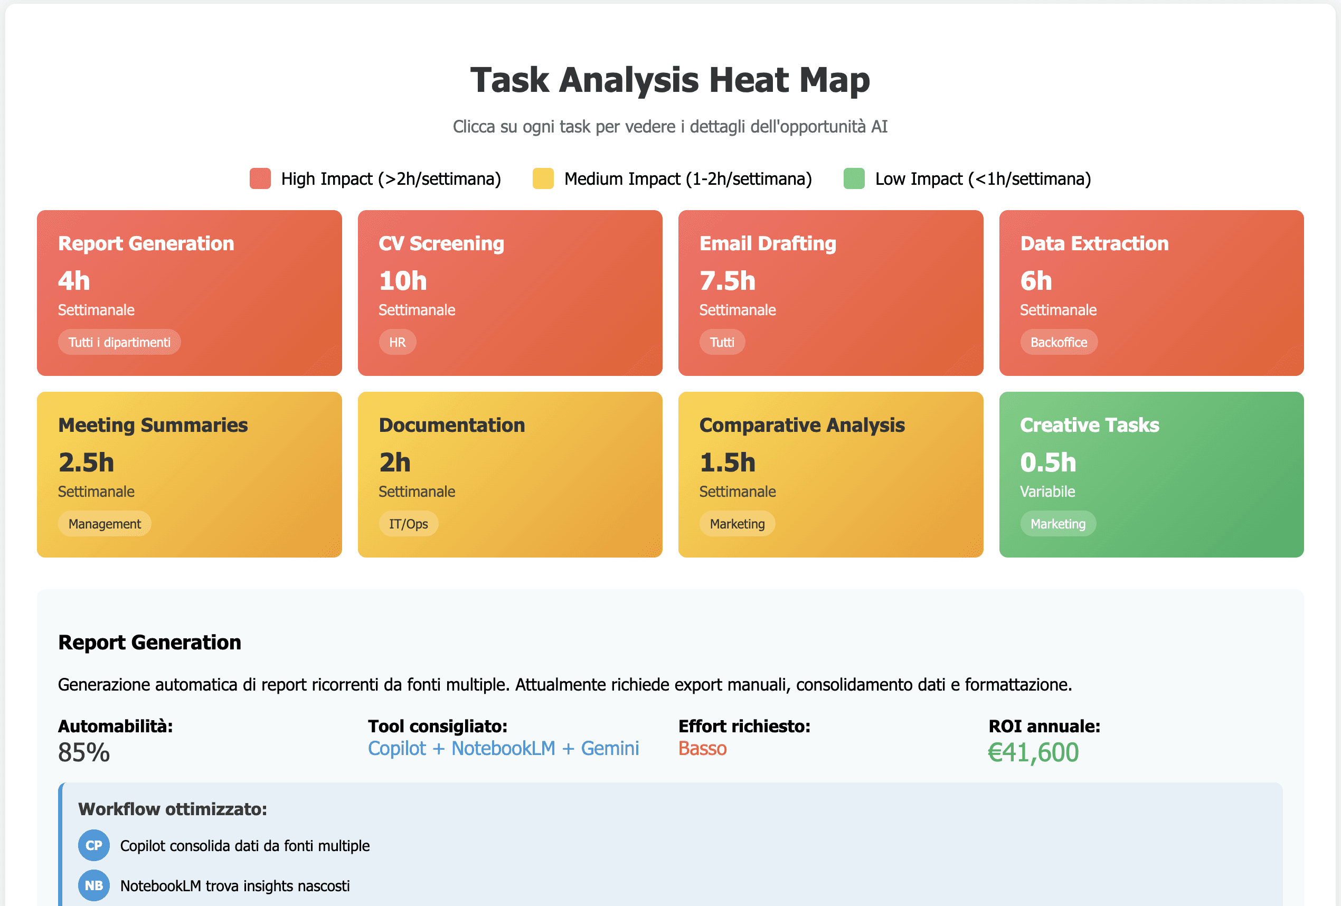Select the Documentation task card

(x=509, y=474)
